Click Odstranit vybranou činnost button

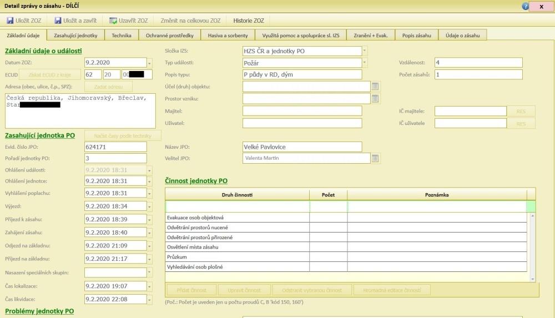coord(312,290)
